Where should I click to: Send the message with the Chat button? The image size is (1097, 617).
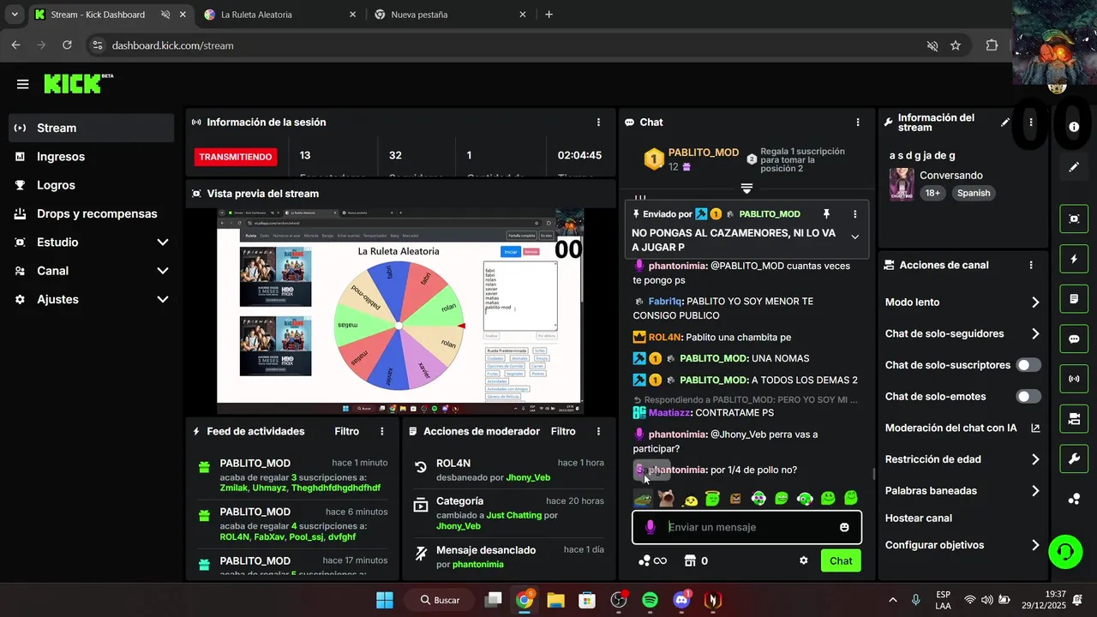841,560
